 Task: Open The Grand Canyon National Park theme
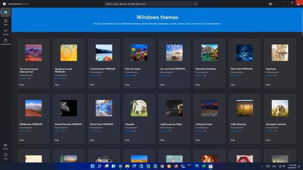[x=34, y=63]
